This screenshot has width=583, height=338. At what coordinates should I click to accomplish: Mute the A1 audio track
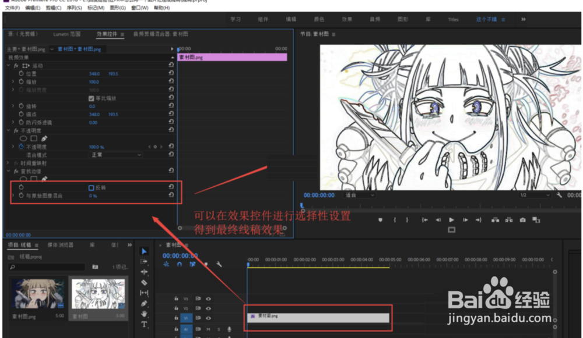[208, 329]
